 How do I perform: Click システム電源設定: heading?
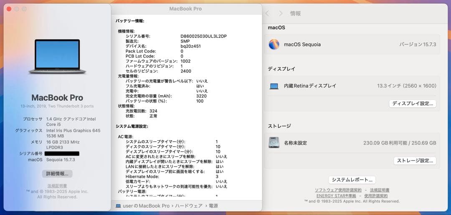pos(132,126)
